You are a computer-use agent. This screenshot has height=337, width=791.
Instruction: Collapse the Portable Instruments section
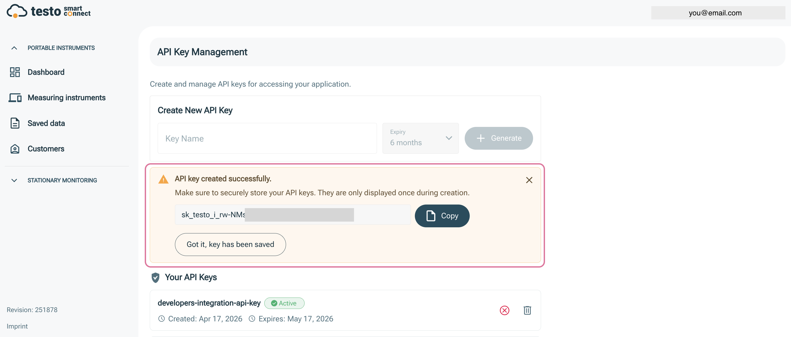14,48
